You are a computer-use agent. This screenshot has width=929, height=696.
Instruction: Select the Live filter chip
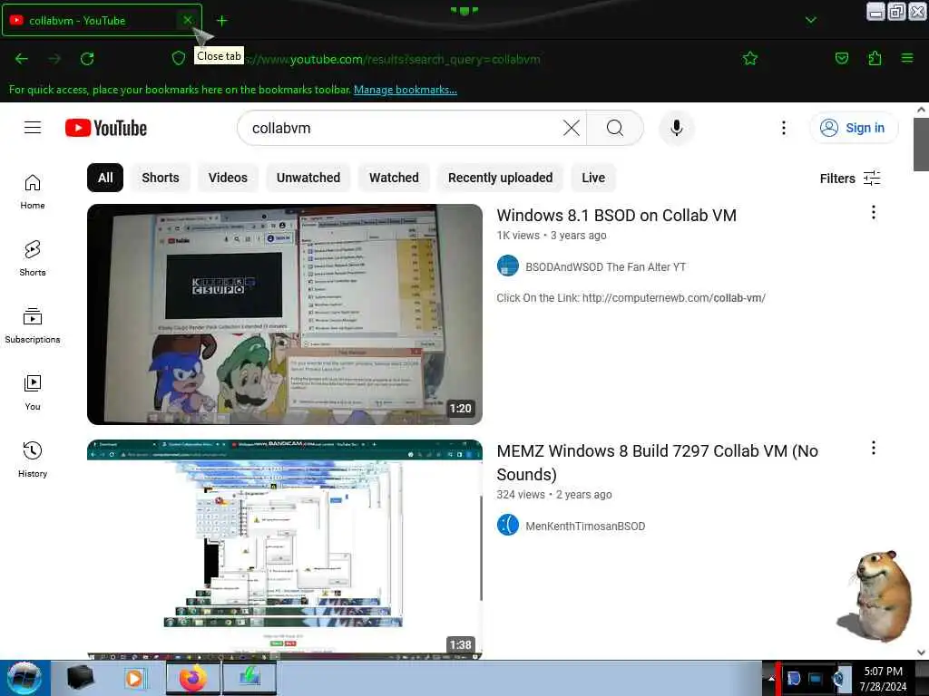593,178
